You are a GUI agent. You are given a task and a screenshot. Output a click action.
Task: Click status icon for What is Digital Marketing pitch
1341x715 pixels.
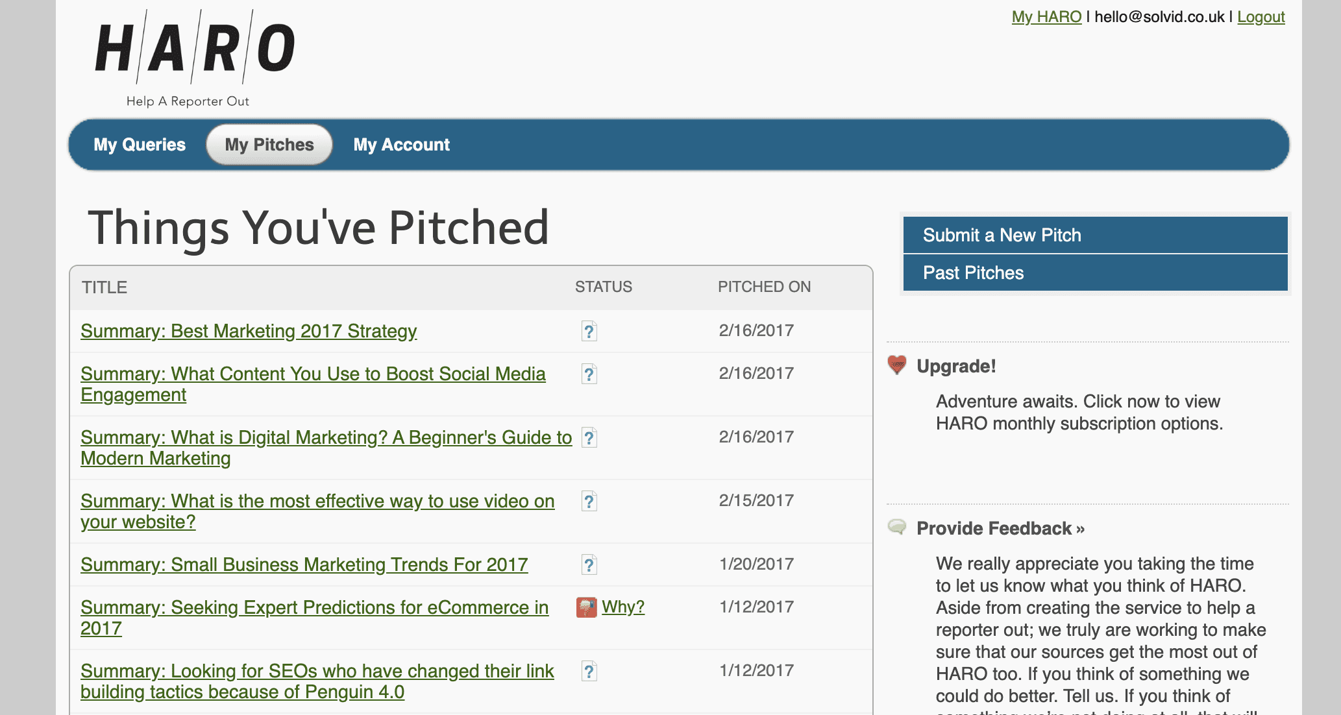click(x=589, y=437)
